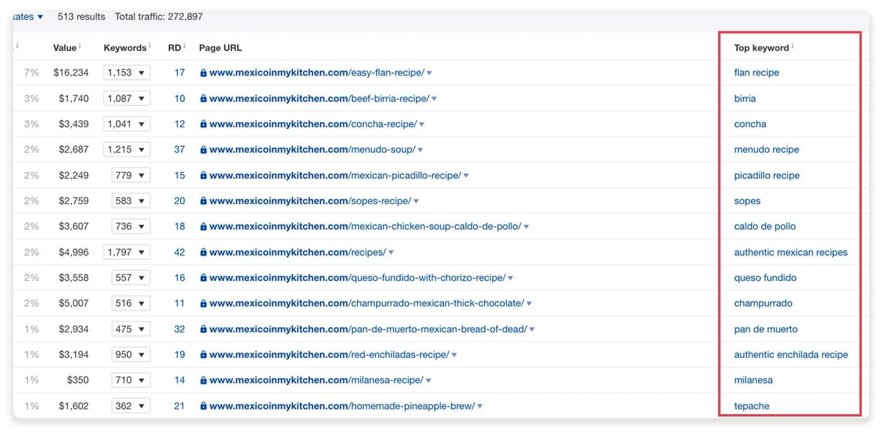Image resolution: width=886 pixels, height=443 pixels.
Task: Click RD value 32 for pan-de-muerto row
Action: click(x=179, y=329)
